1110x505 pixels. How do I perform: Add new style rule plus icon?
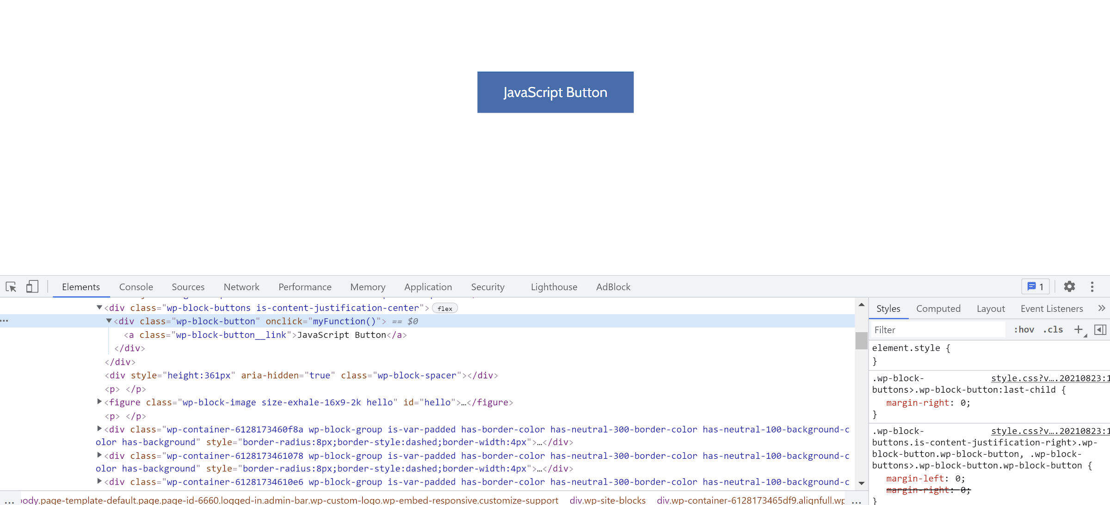[x=1078, y=329]
